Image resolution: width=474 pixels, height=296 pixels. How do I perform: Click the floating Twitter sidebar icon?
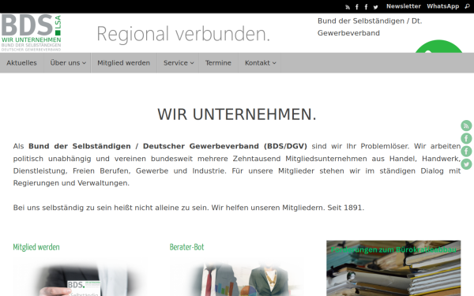click(466, 164)
